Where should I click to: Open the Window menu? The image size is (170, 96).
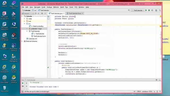(81, 7)
